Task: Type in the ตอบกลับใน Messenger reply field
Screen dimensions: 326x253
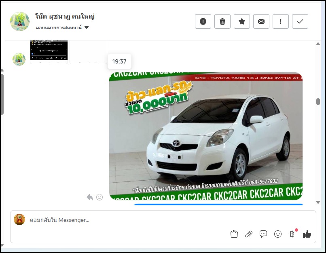Action: click(x=121, y=220)
